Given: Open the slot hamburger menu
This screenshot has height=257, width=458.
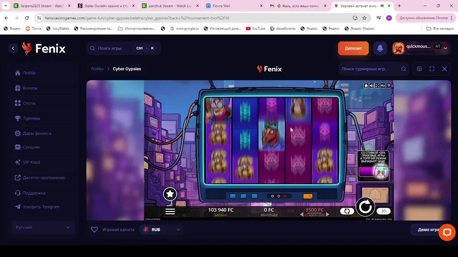Looking at the screenshot, I should tap(170, 211).
